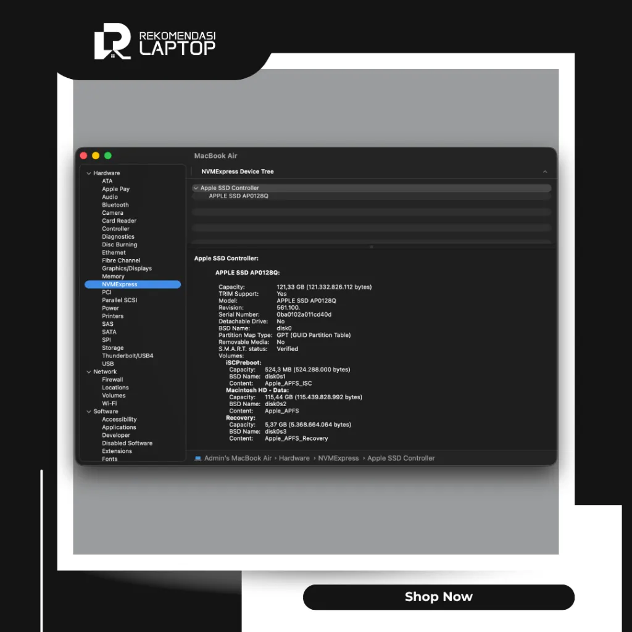Collapse the Hardware section chevron
Image resolution: width=632 pixels, height=632 pixels.
89,173
